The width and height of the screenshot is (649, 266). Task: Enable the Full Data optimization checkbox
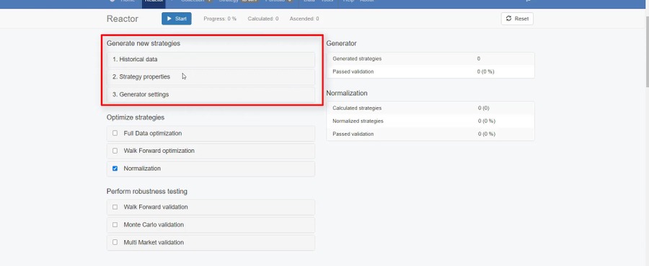coord(115,133)
